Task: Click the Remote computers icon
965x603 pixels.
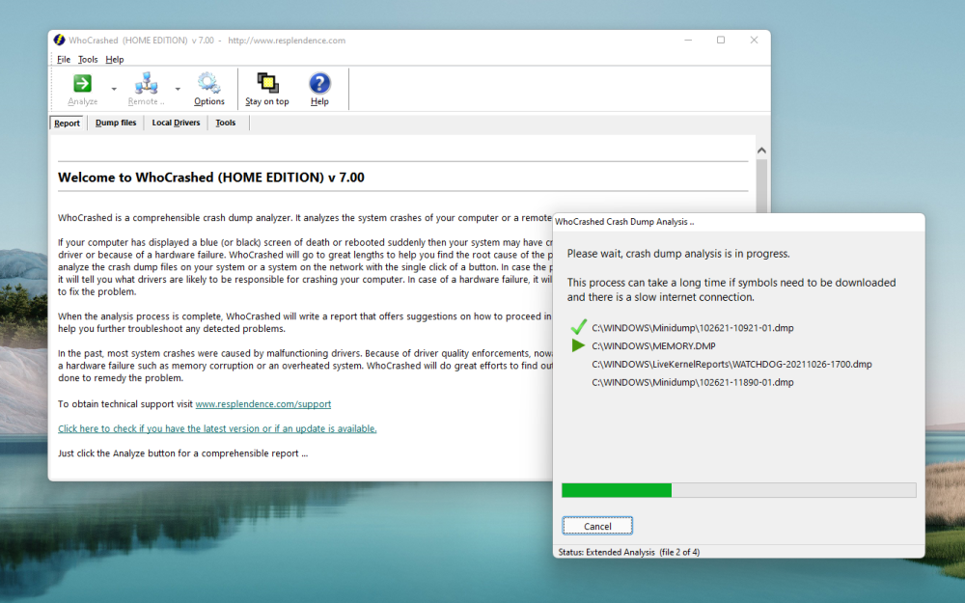Action: (x=147, y=83)
